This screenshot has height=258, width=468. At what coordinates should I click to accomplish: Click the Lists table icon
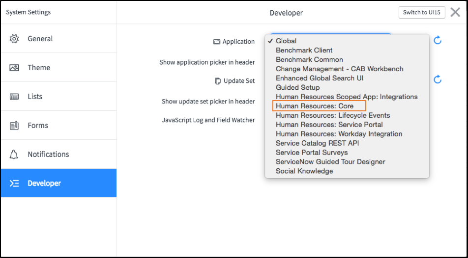coord(14,97)
